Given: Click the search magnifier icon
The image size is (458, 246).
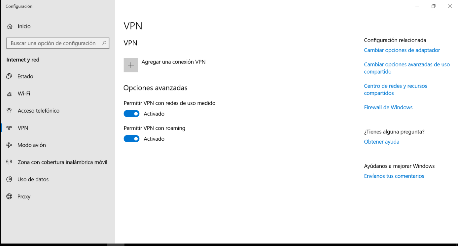Looking at the screenshot, I should click(104, 43).
